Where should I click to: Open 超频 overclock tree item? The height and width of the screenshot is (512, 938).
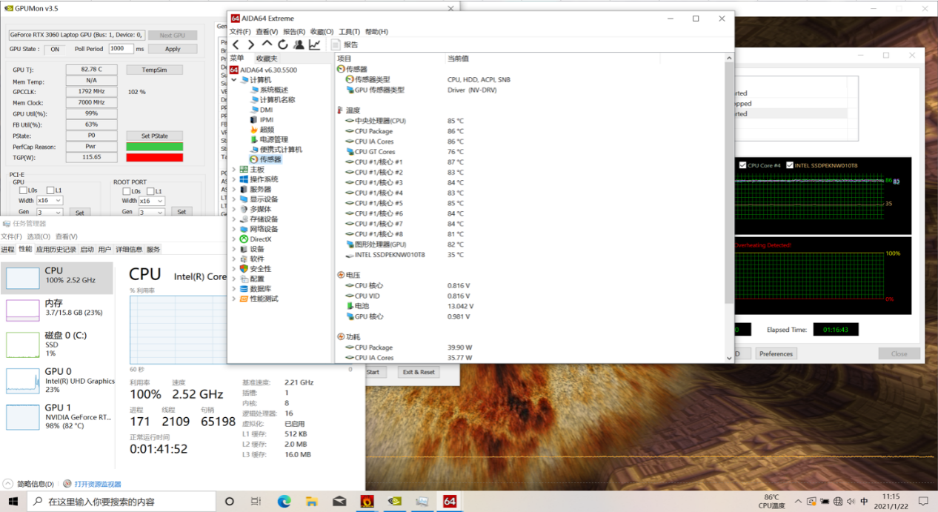[x=262, y=130]
